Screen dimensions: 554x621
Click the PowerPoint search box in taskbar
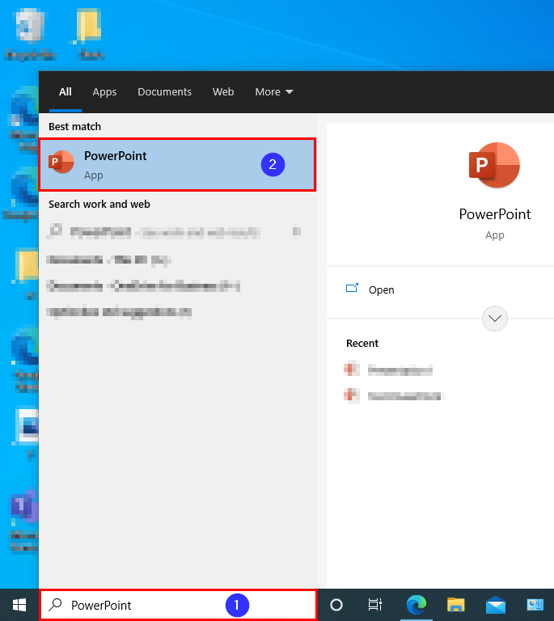178,605
